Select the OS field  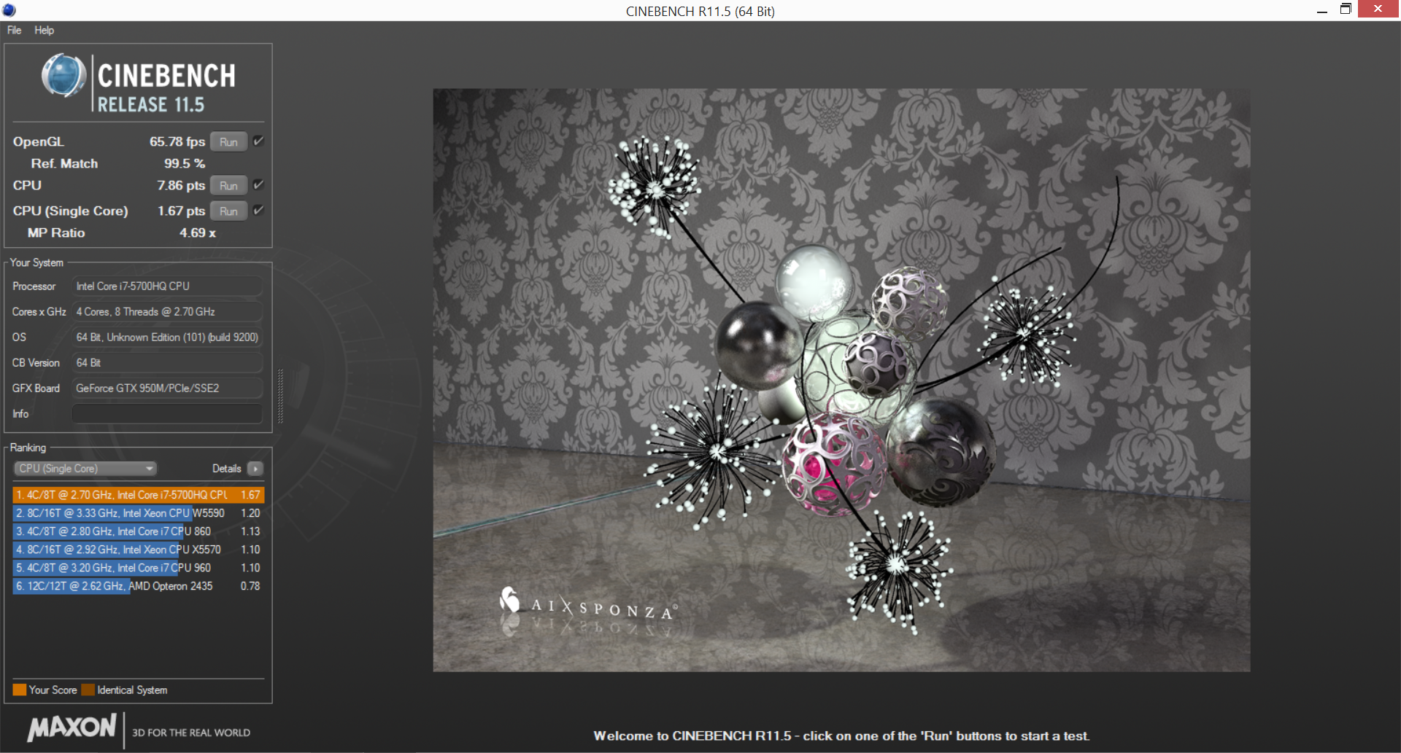[167, 337]
